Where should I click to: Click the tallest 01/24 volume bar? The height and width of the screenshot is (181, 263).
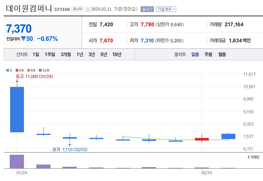(17, 162)
